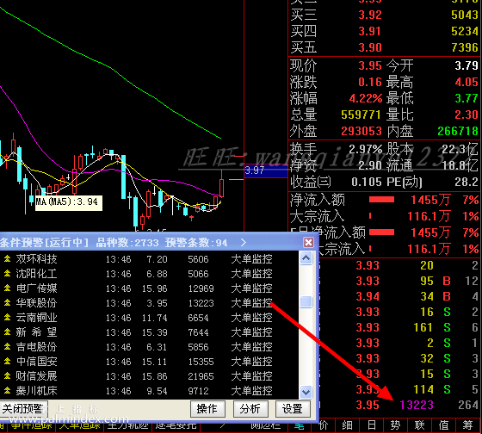This screenshot has height=434, width=482.
Task: Open the 操作 button menu
Action: tap(207, 409)
